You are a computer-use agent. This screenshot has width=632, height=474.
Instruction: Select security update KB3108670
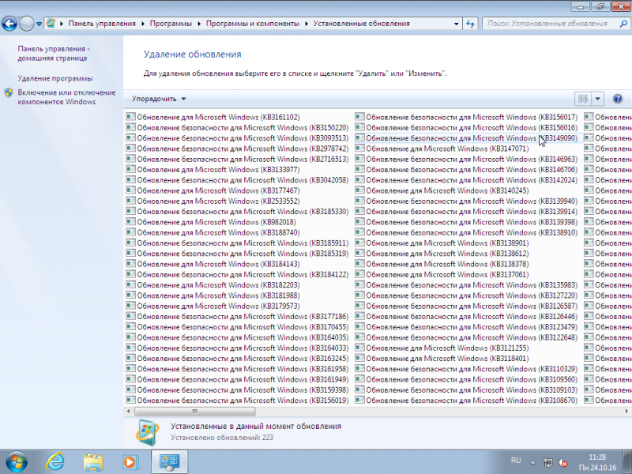[x=472, y=401]
